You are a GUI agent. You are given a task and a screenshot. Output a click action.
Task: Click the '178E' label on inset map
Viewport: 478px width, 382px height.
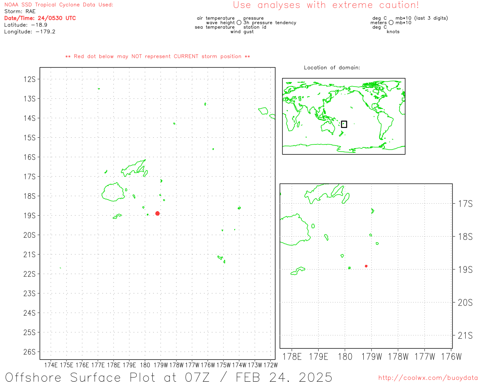292,357
